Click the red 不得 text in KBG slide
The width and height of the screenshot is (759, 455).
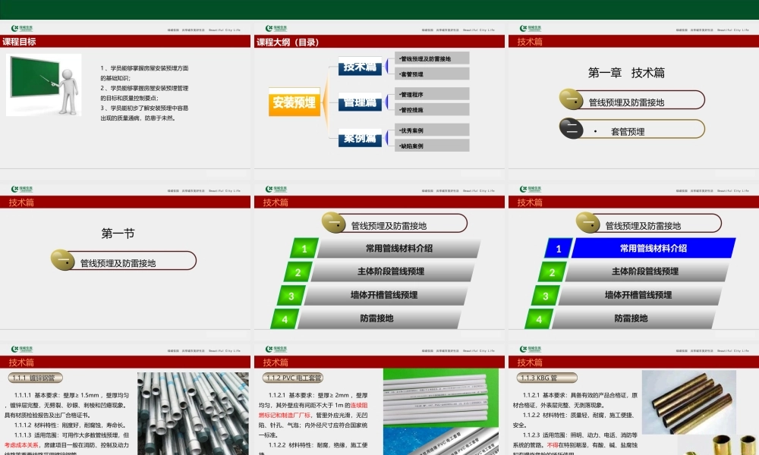[553, 445]
